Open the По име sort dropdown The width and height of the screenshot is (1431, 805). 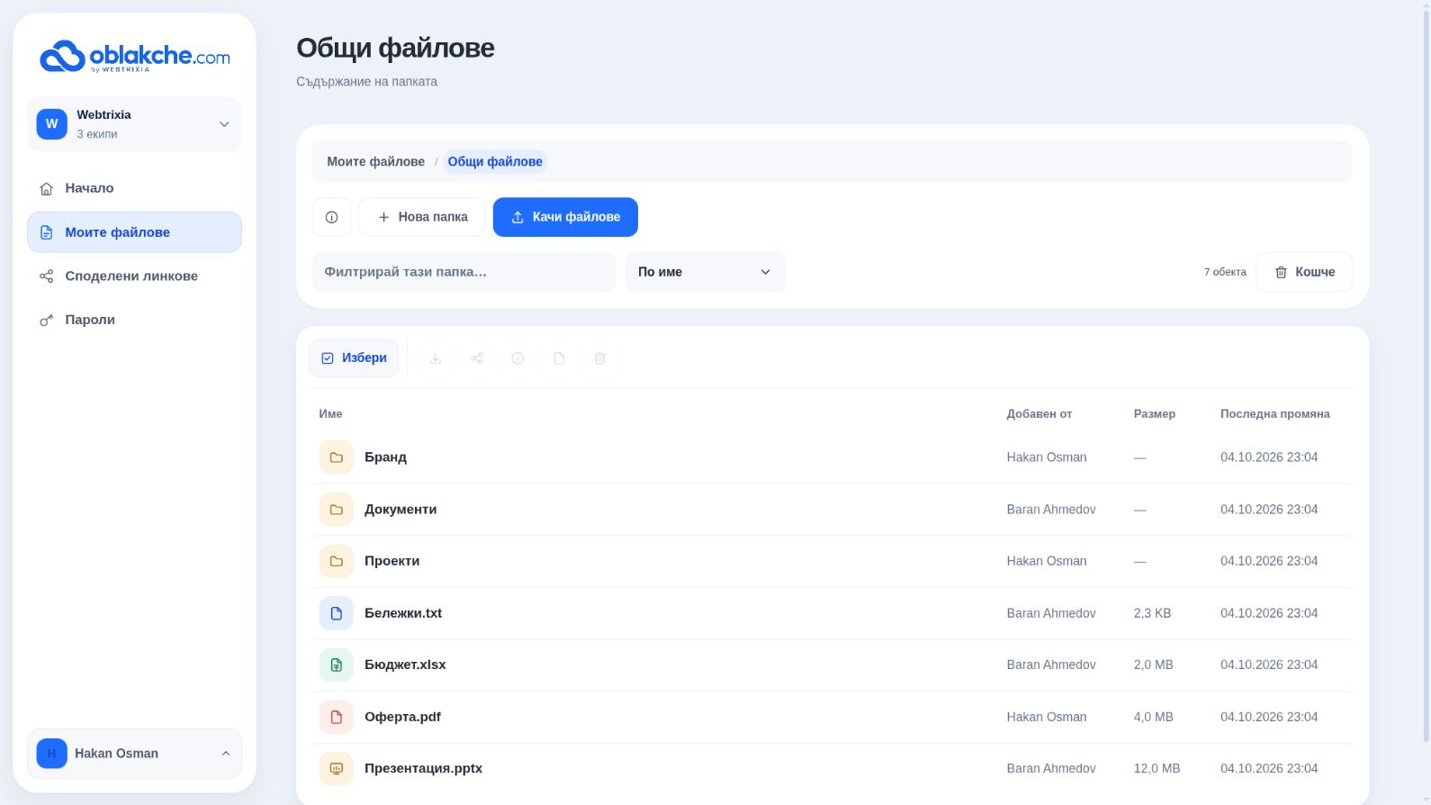click(706, 272)
